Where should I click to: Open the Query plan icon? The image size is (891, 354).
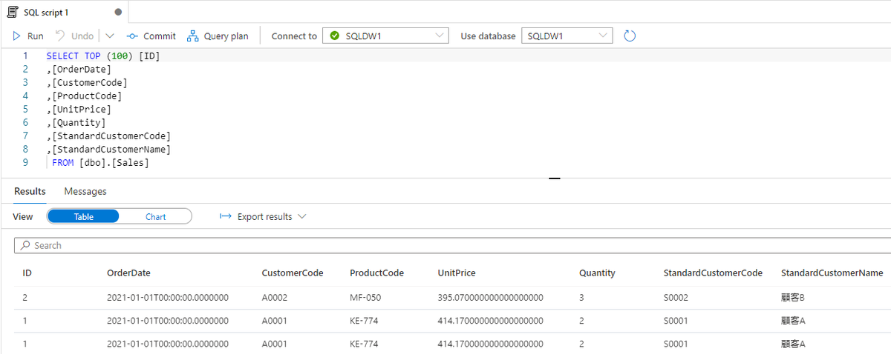tap(193, 36)
